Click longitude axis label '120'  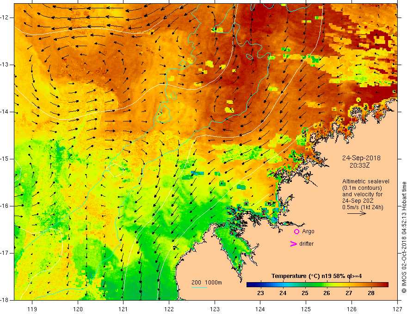coord(78,309)
